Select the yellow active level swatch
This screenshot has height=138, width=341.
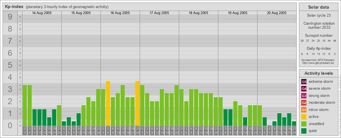click(x=304, y=117)
